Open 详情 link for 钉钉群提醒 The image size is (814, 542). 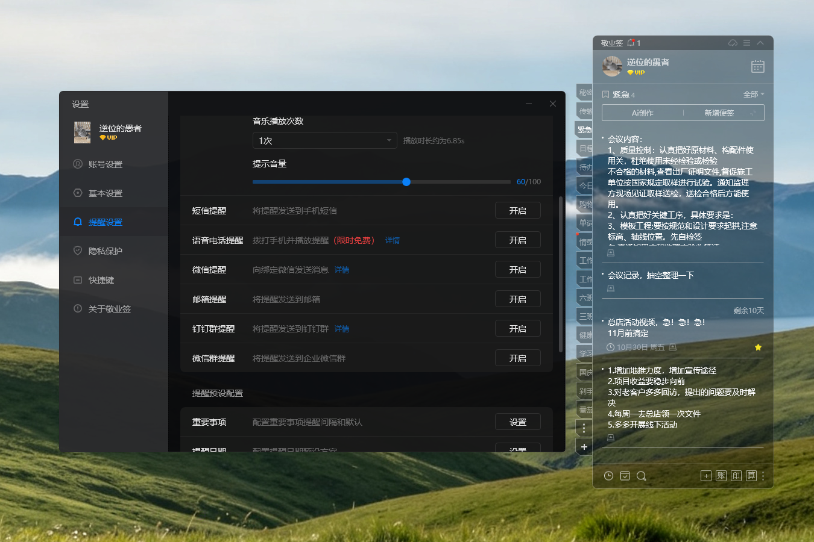tap(342, 329)
